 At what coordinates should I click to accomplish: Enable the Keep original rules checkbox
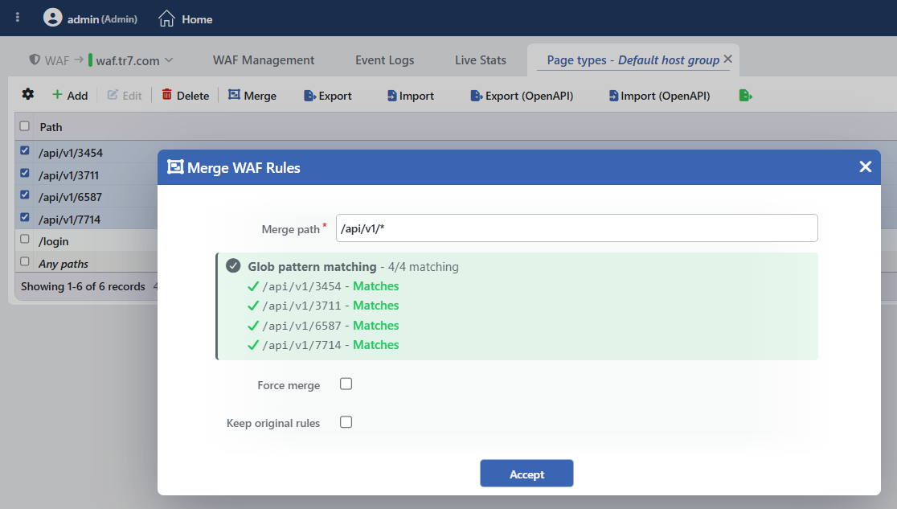pos(346,422)
